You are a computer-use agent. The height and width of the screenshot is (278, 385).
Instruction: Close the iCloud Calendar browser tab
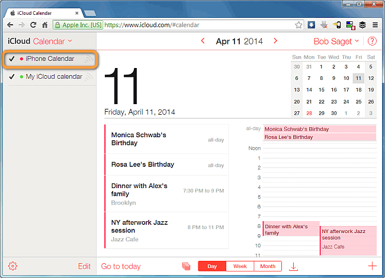(77, 13)
